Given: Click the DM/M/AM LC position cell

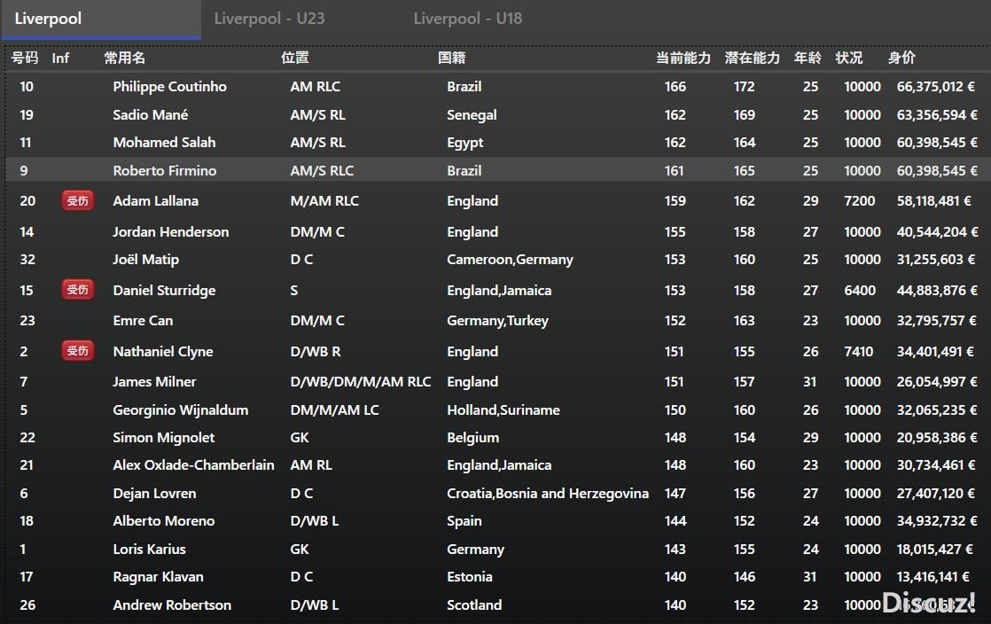Looking at the screenshot, I should pyautogui.click(x=334, y=410).
